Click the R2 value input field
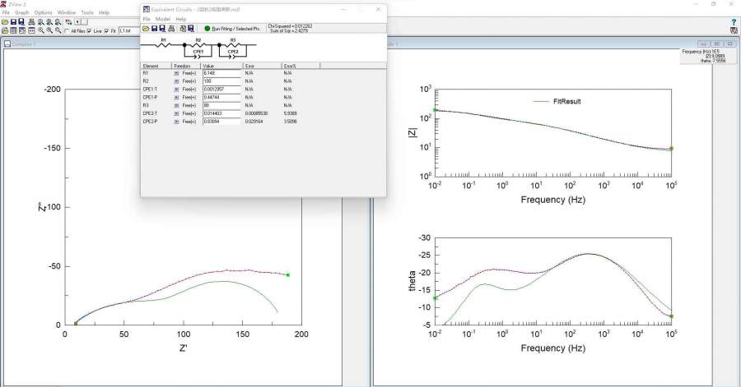 pos(221,81)
